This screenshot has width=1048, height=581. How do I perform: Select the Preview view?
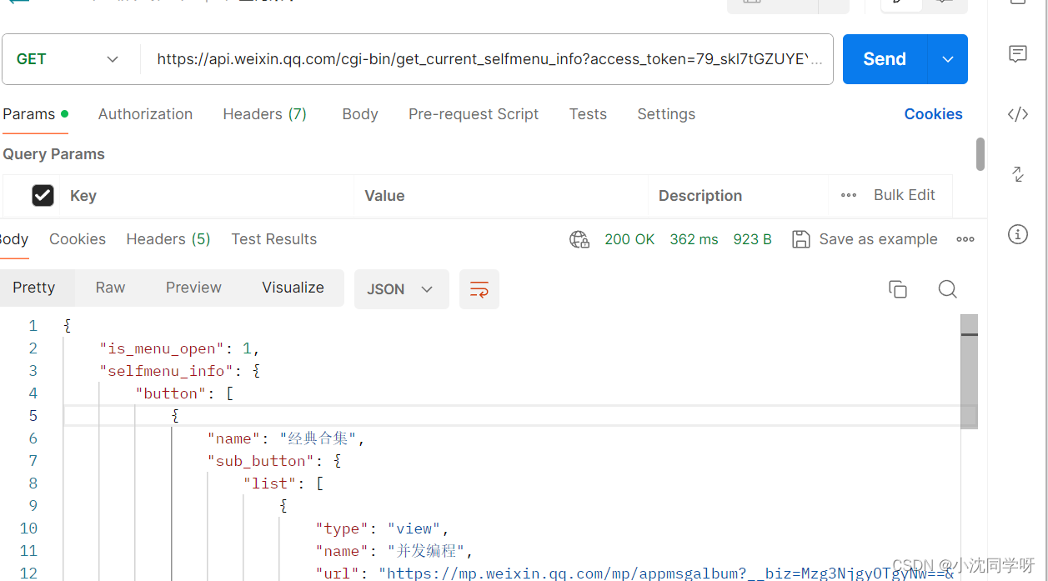click(x=193, y=288)
